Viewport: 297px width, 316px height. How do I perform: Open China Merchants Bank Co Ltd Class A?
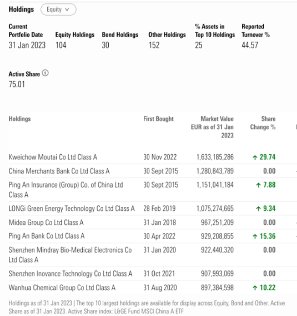[59, 171]
